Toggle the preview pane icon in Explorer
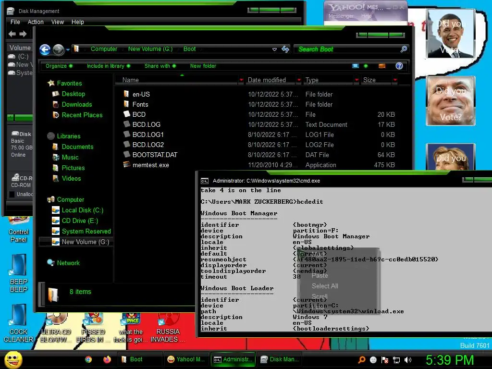 pos(382,66)
